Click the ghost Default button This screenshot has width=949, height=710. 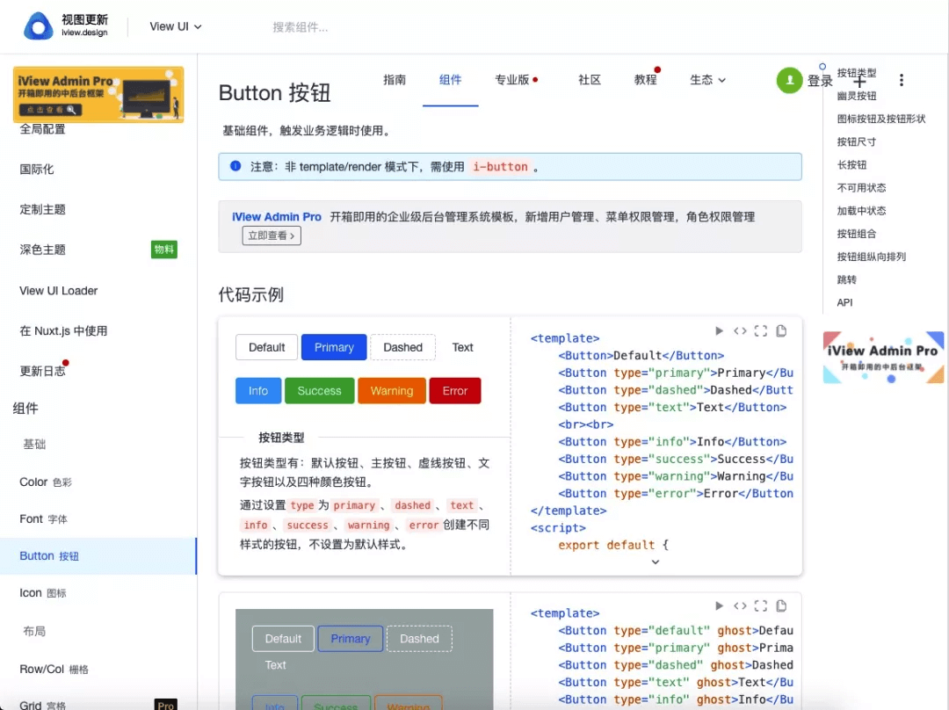coord(283,639)
